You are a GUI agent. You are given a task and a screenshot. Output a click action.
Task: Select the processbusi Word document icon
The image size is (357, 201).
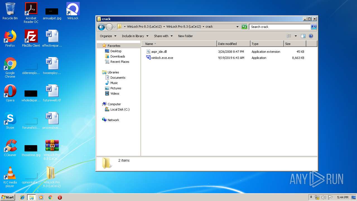tap(52, 121)
